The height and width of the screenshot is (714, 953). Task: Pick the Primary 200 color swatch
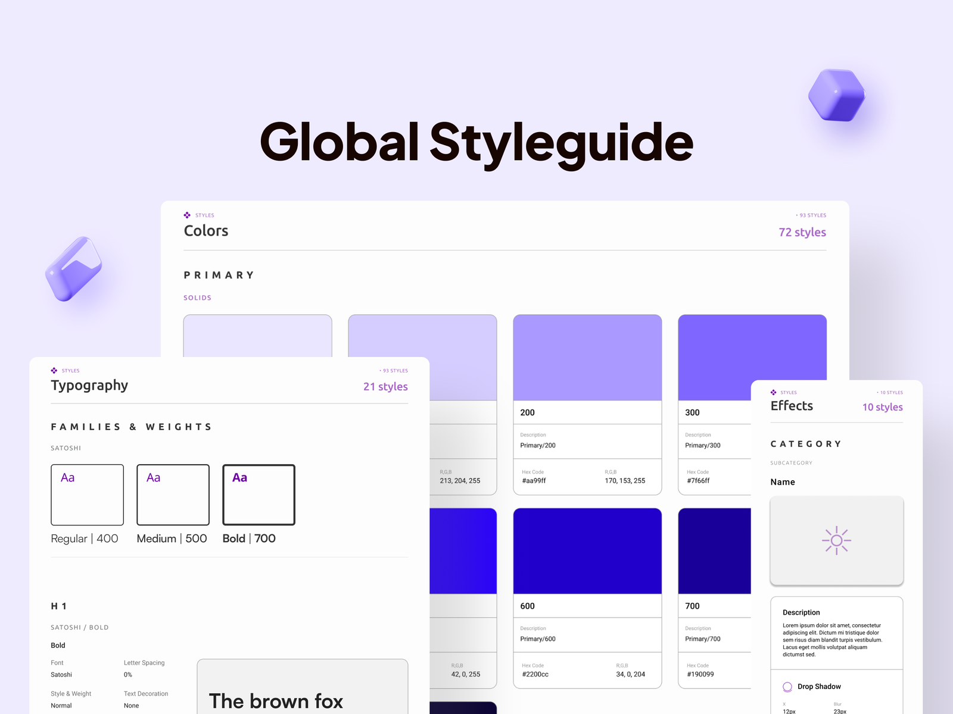click(x=587, y=358)
